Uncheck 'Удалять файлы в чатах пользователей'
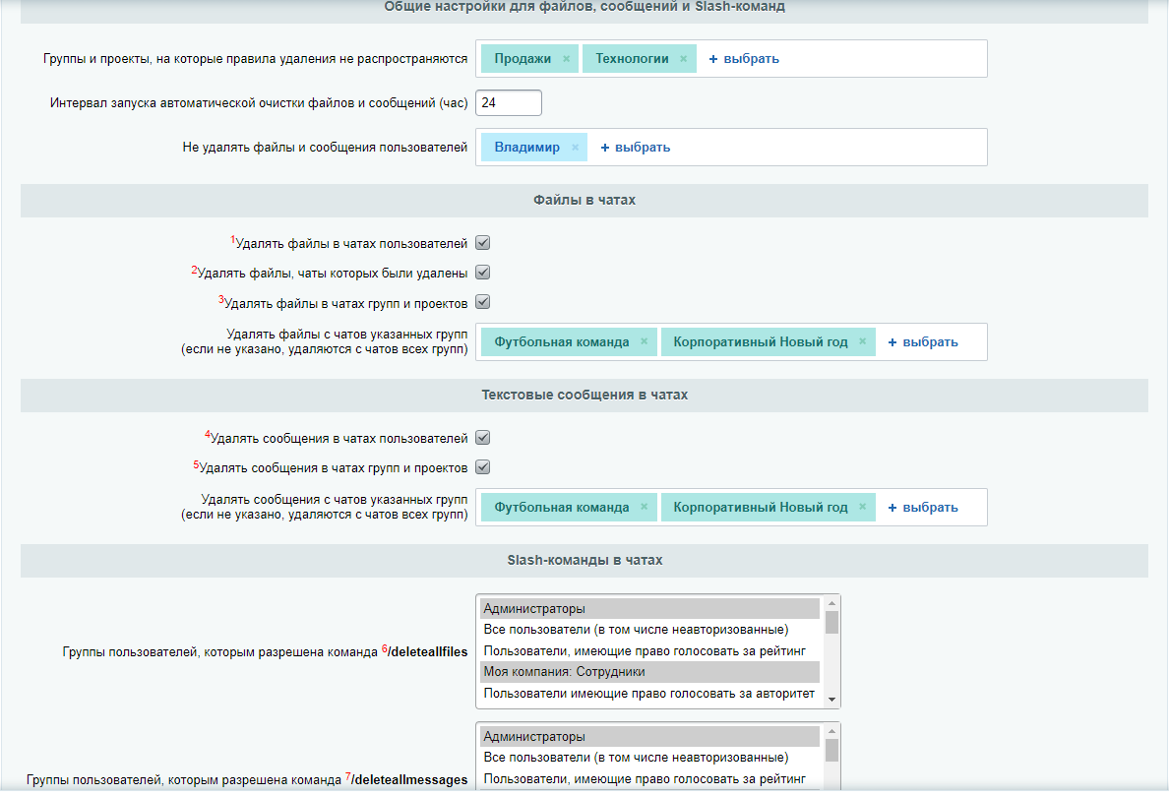Viewport: 1169px width, 796px height. click(482, 243)
